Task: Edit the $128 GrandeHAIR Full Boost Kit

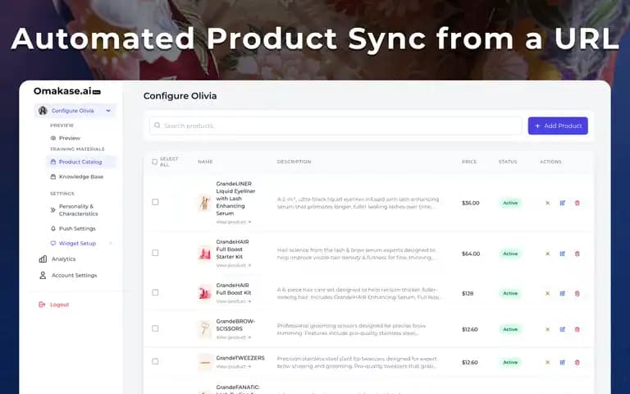Action: click(x=563, y=294)
